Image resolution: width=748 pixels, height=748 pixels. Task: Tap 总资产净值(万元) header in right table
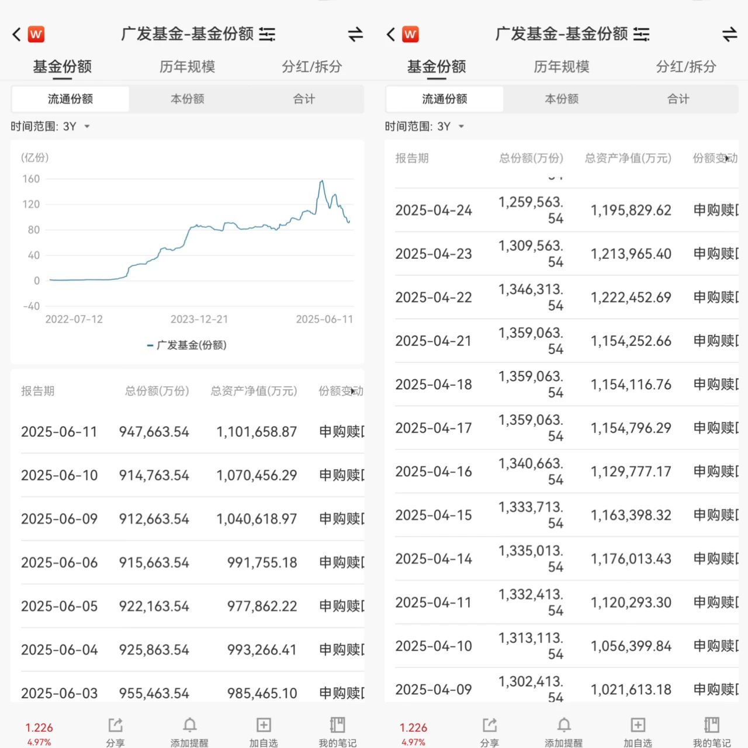click(628, 158)
